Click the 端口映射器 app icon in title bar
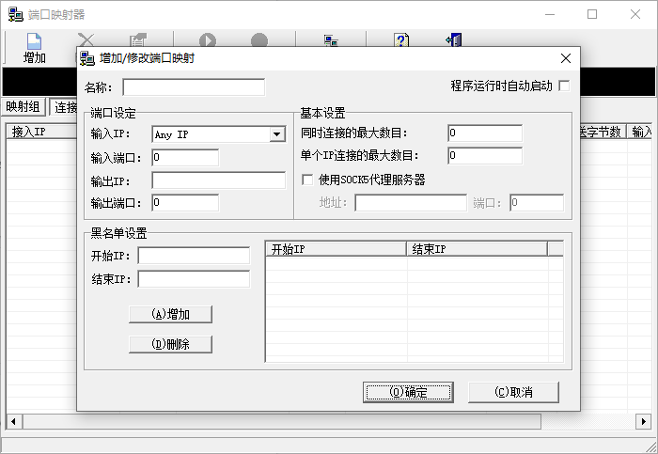Viewport: 658px width, 454px height. click(x=16, y=14)
